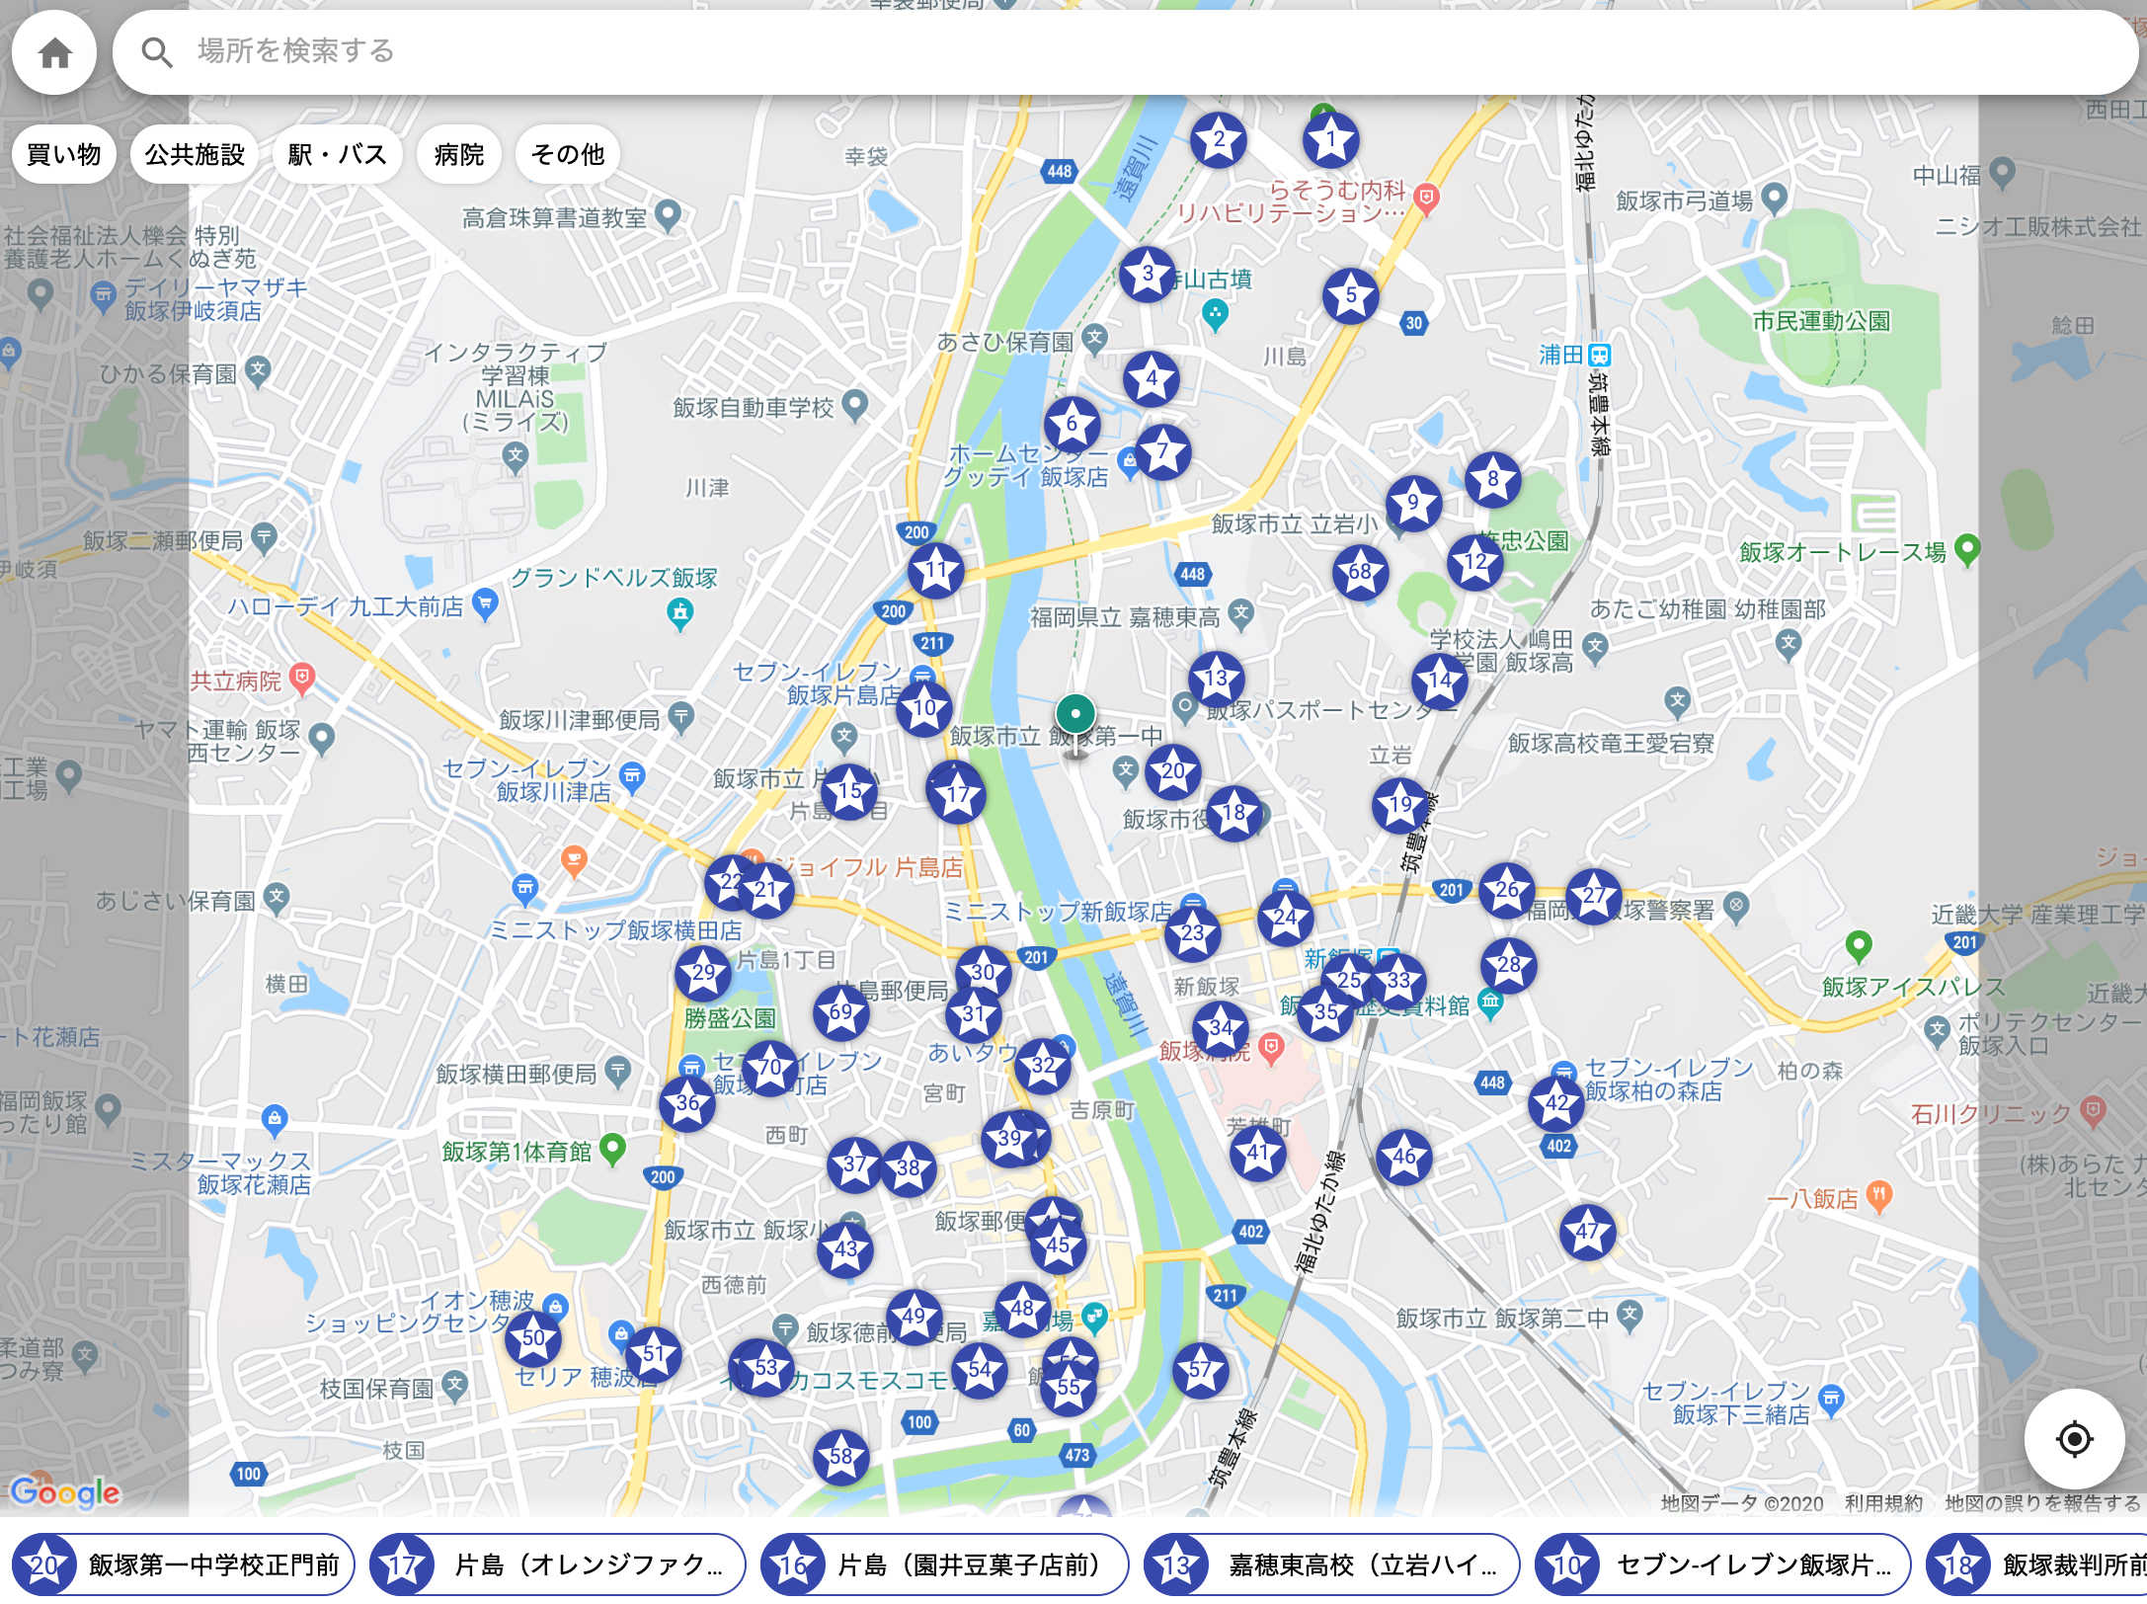Screen dimensions: 2147x1604
Task: Click the home icon button
Action: 54,52
